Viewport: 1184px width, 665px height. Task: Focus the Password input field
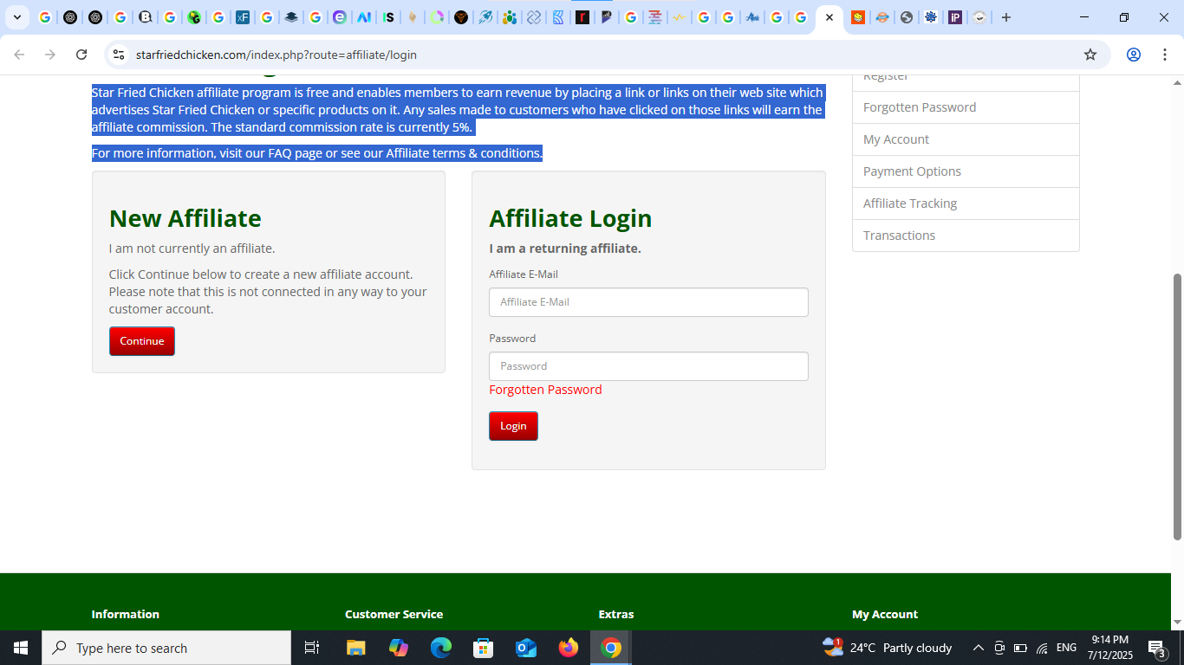click(x=648, y=366)
